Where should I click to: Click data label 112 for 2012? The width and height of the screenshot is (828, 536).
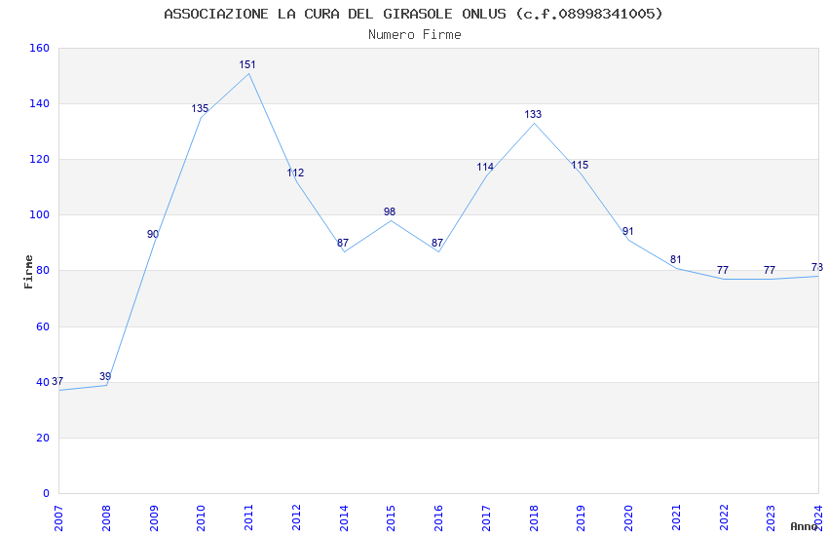tap(295, 172)
